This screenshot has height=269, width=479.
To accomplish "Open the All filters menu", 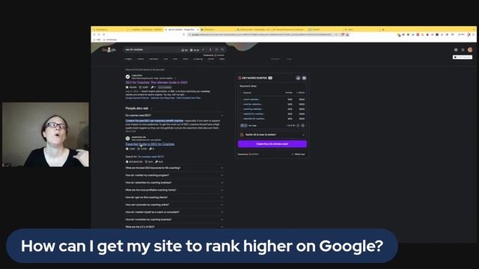I will [275, 59].
